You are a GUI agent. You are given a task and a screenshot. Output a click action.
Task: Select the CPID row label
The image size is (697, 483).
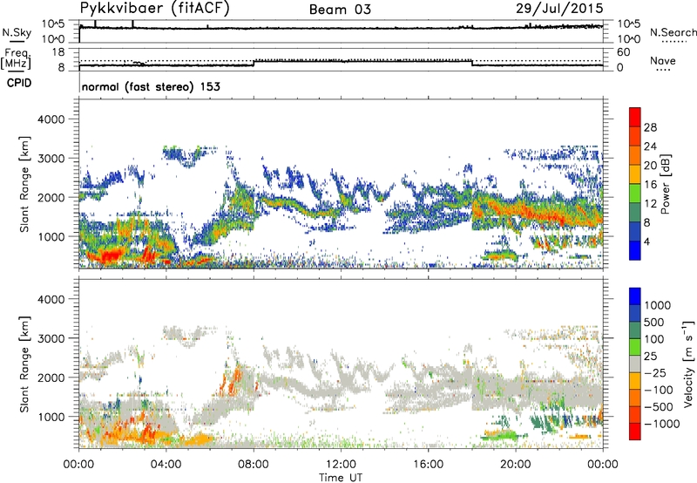(x=19, y=83)
